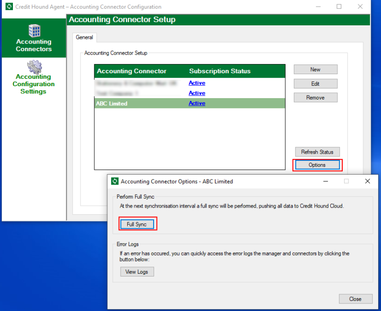Open the Accounting Connectors sidebar section
Image resolution: width=381 pixels, height=311 pixels.
[x=34, y=38]
